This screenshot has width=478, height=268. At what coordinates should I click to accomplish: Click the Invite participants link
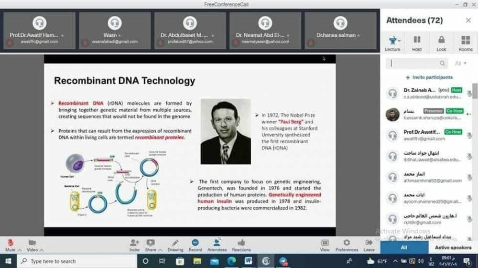[x=429, y=77]
